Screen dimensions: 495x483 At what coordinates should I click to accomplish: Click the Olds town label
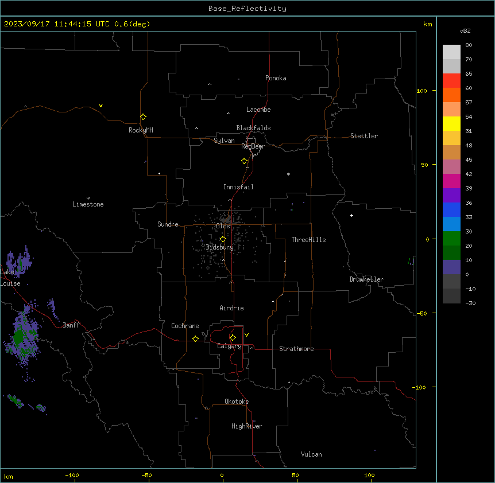(x=223, y=226)
